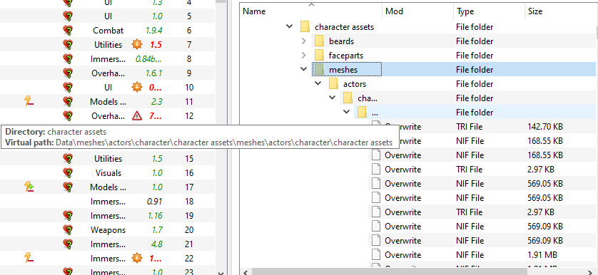Screen dimensions: 598x275
Task: Click the file tree horizontal scrollbar left arrow
Action: pos(245,272)
